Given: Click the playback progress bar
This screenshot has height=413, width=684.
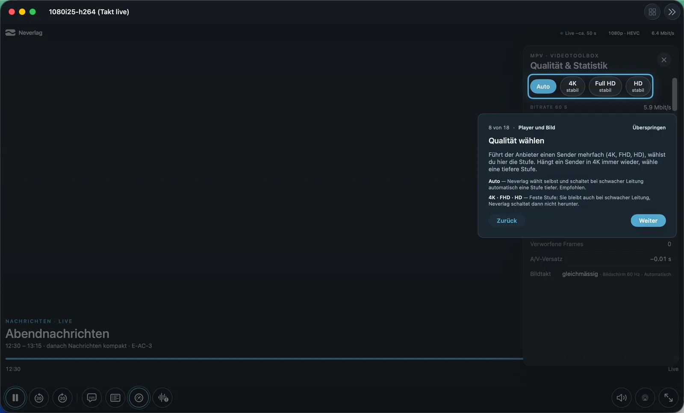Looking at the screenshot, I should (x=264, y=359).
